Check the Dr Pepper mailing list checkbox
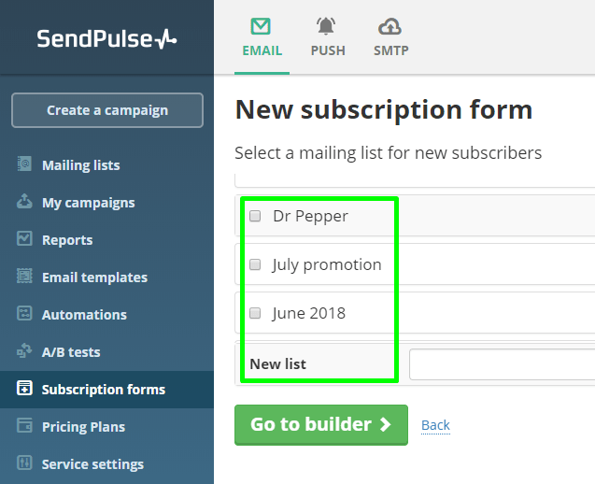 pyautogui.click(x=255, y=216)
